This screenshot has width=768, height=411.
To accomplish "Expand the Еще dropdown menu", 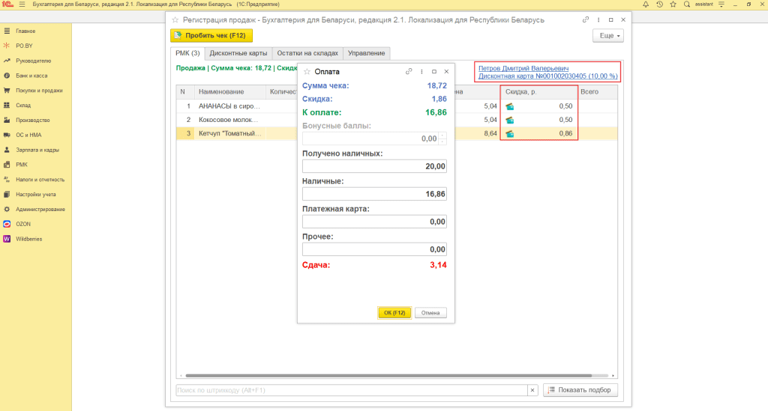I will point(607,35).
